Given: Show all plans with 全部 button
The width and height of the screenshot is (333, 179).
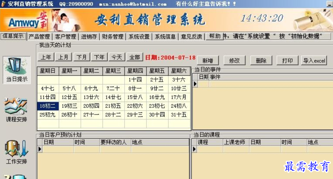Looking at the screenshot, I should tap(134, 57).
